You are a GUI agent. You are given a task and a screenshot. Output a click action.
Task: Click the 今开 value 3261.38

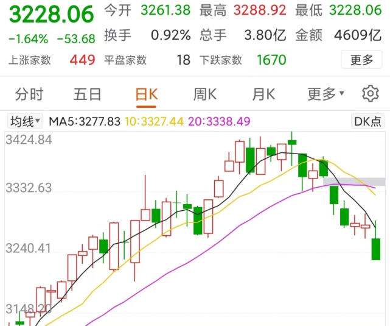[x=165, y=10]
